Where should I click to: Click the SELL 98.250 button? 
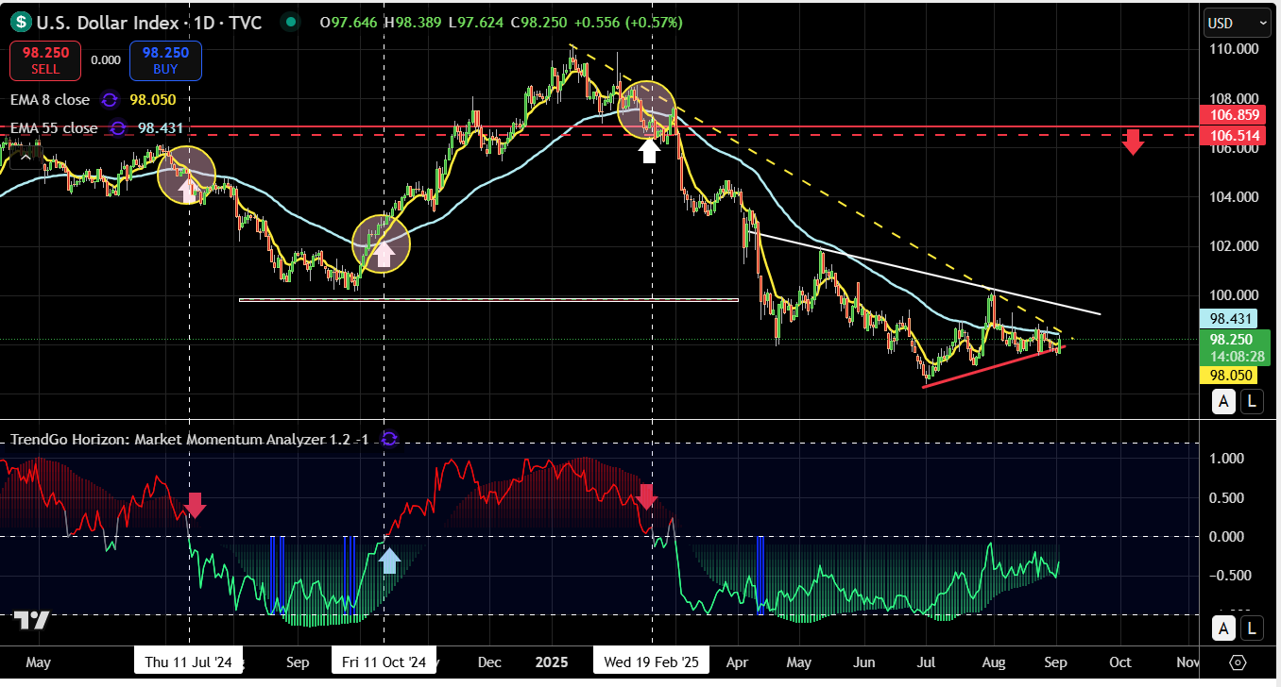[45, 59]
